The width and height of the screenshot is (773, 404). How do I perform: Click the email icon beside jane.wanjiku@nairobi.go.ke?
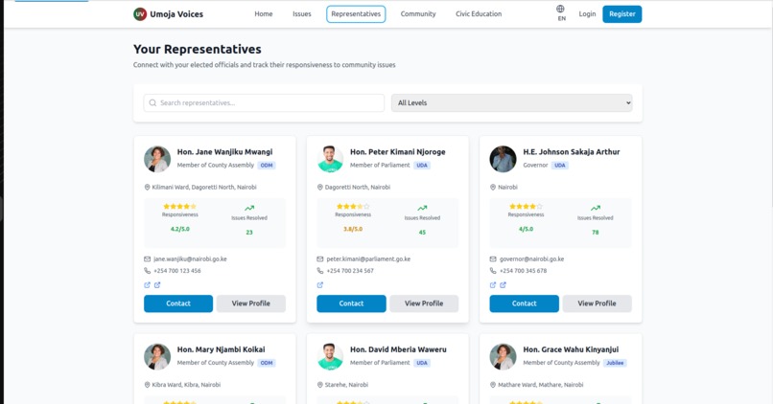click(147, 258)
